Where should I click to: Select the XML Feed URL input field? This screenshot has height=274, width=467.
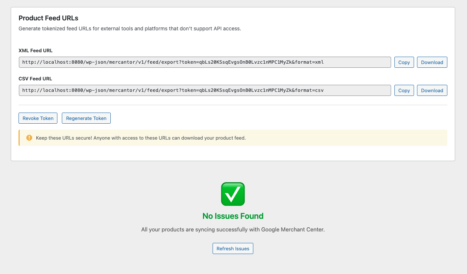pyautogui.click(x=204, y=62)
